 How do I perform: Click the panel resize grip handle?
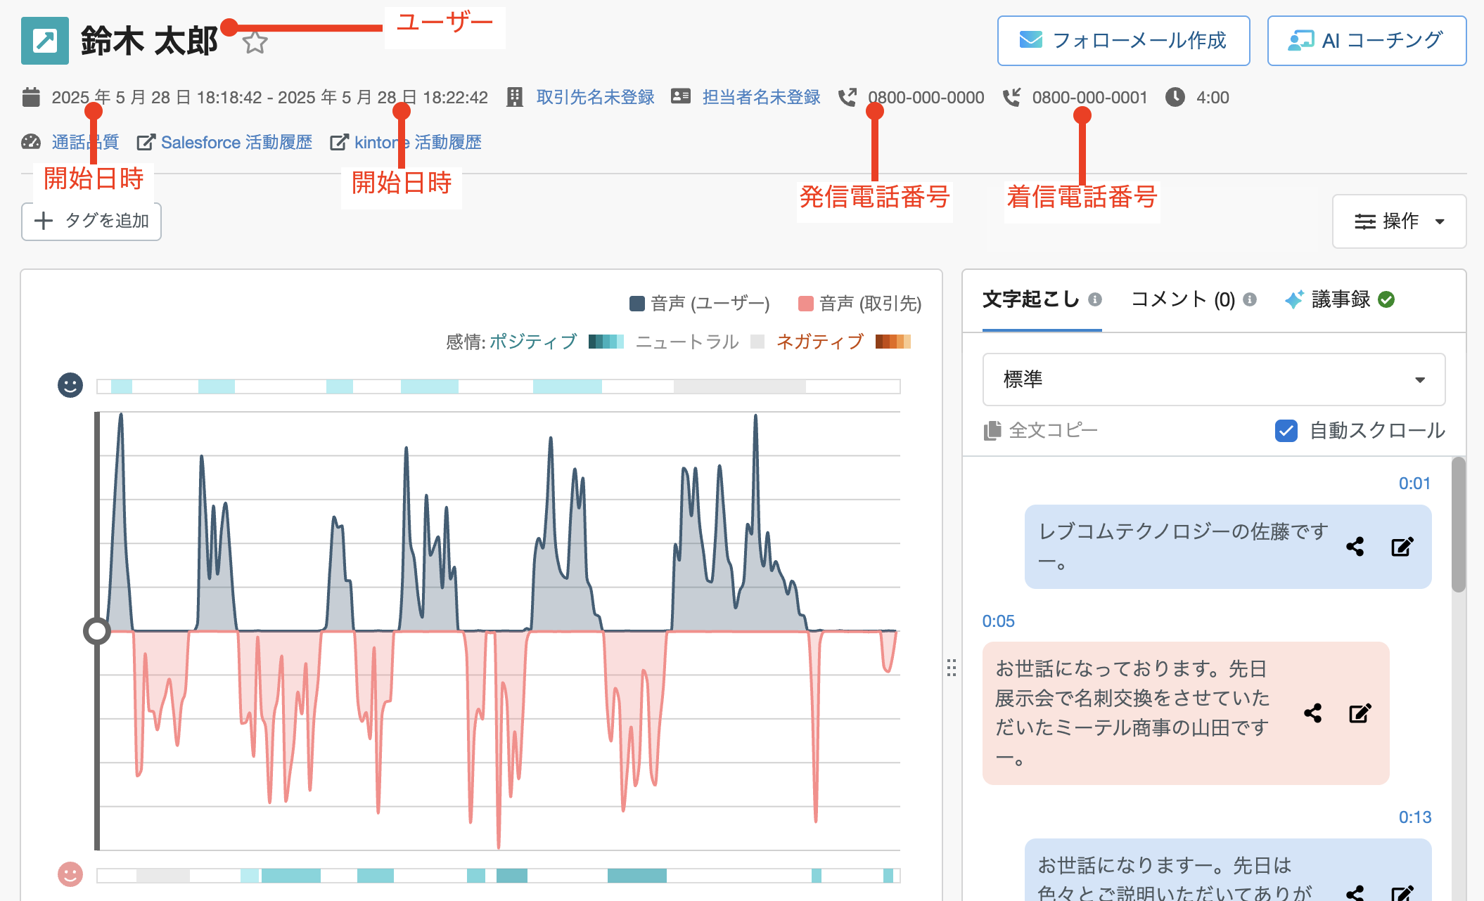pos(951,668)
